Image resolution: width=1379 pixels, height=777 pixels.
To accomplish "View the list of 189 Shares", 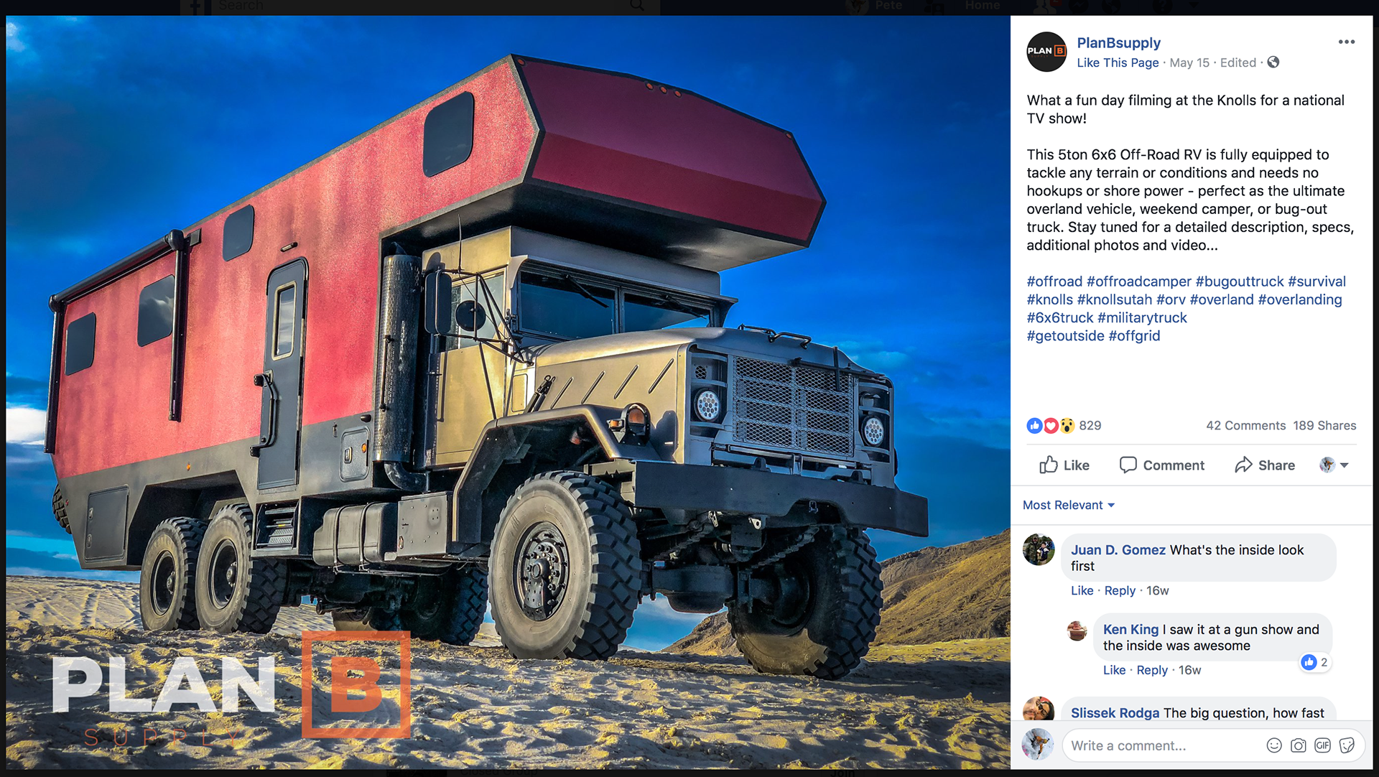I will 1324,426.
